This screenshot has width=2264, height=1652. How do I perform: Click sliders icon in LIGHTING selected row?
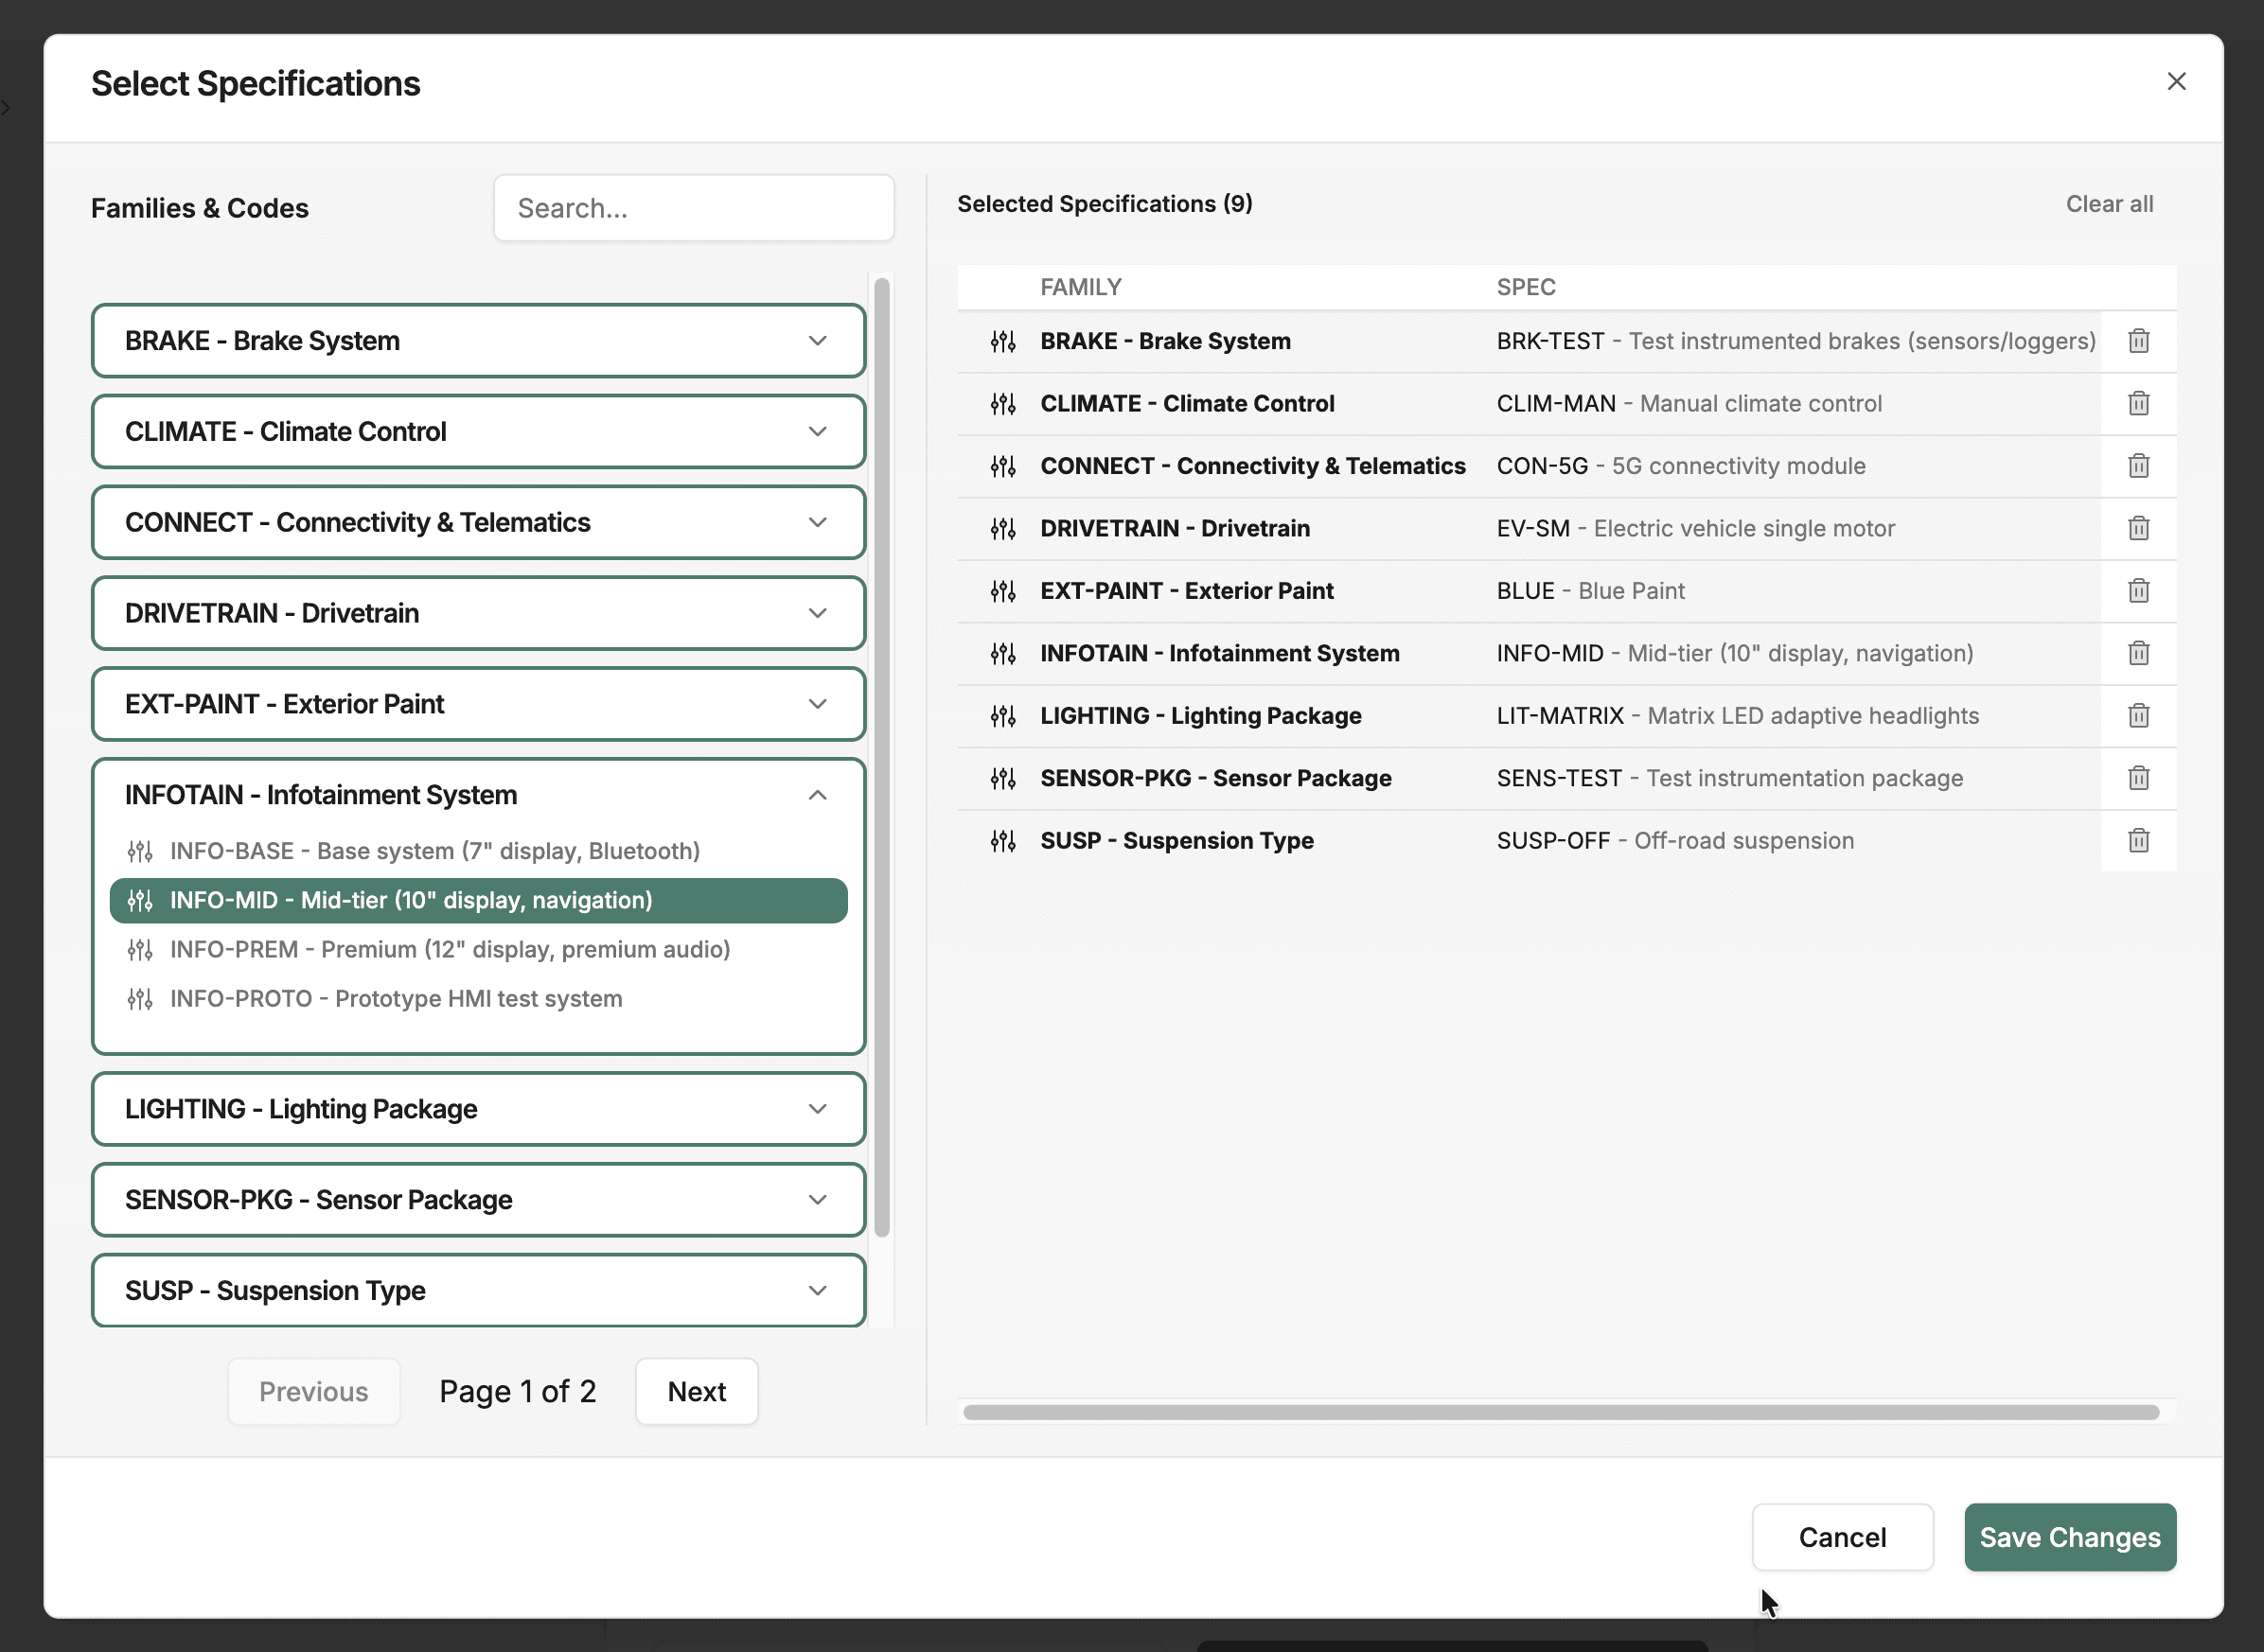1002,716
